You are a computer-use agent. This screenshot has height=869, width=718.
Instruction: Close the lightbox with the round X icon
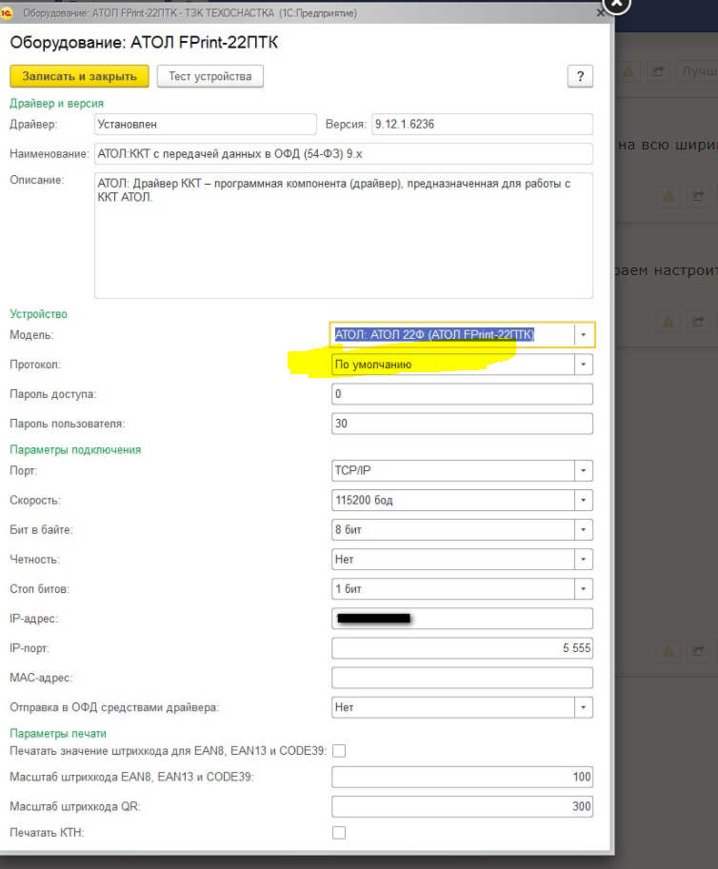(x=616, y=3)
